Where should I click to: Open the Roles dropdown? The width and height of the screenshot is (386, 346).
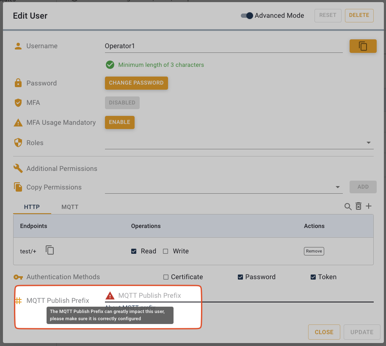pos(368,143)
